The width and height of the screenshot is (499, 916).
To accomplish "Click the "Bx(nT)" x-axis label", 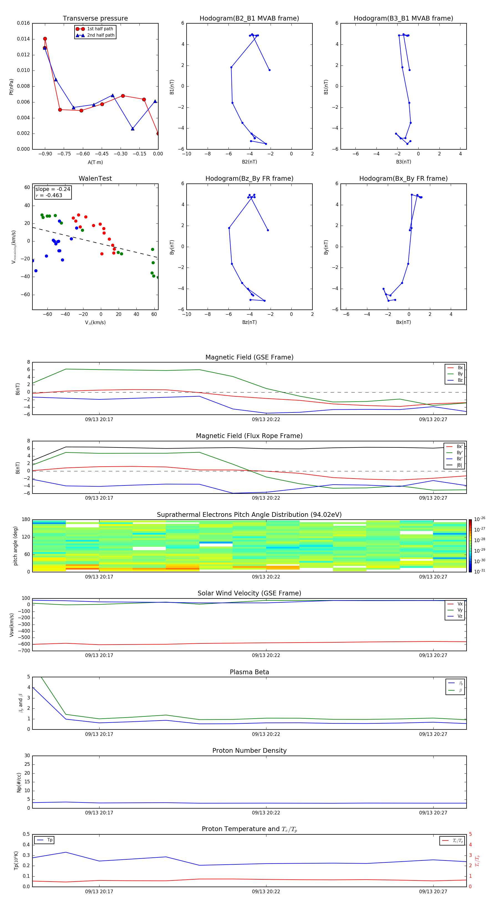I will [403, 322].
